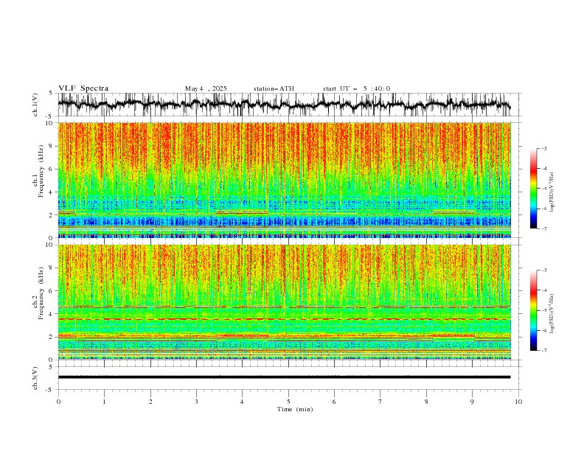Click the 'start UT = 5:40:0' text

coord(356,88)
